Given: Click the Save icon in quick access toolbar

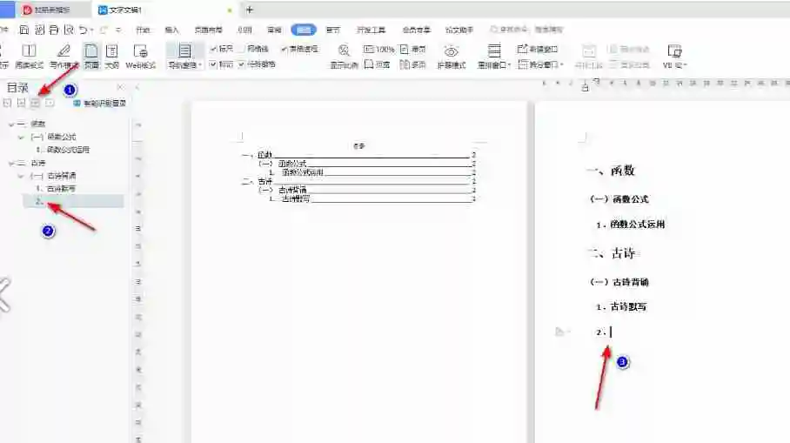Looking at the screenshot, I should (x=23, y=30).
